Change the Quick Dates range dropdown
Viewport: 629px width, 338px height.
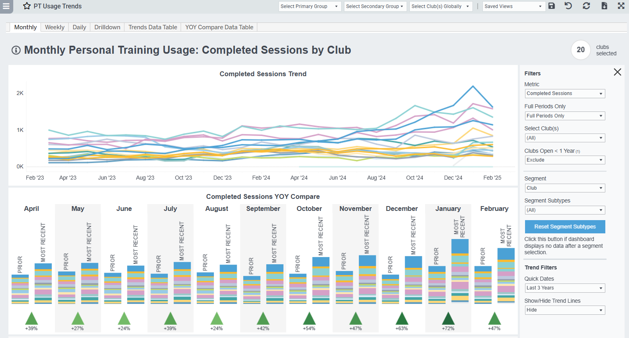[x=564, y=288]
